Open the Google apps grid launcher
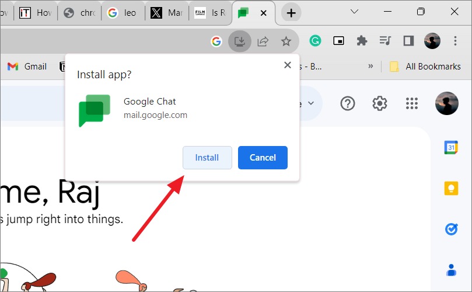 (x=411, y=103)
